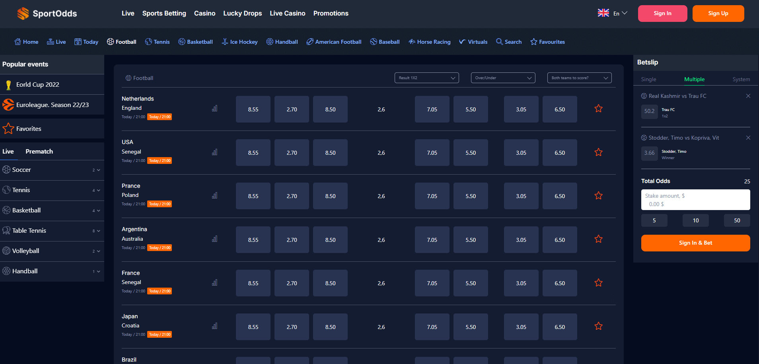Open Virtuals in the sports bar

[x=473, y=42]
